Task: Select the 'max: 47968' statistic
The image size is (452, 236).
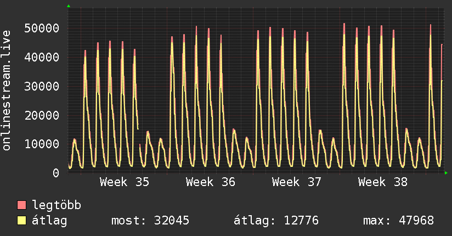Action: click(398, 221)
